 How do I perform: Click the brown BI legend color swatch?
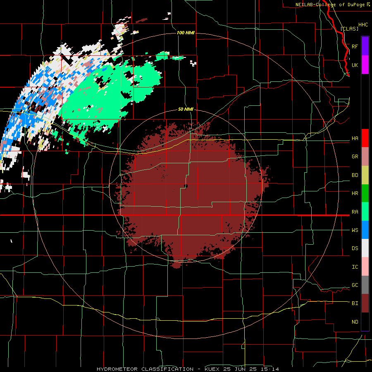coord(365,303)
